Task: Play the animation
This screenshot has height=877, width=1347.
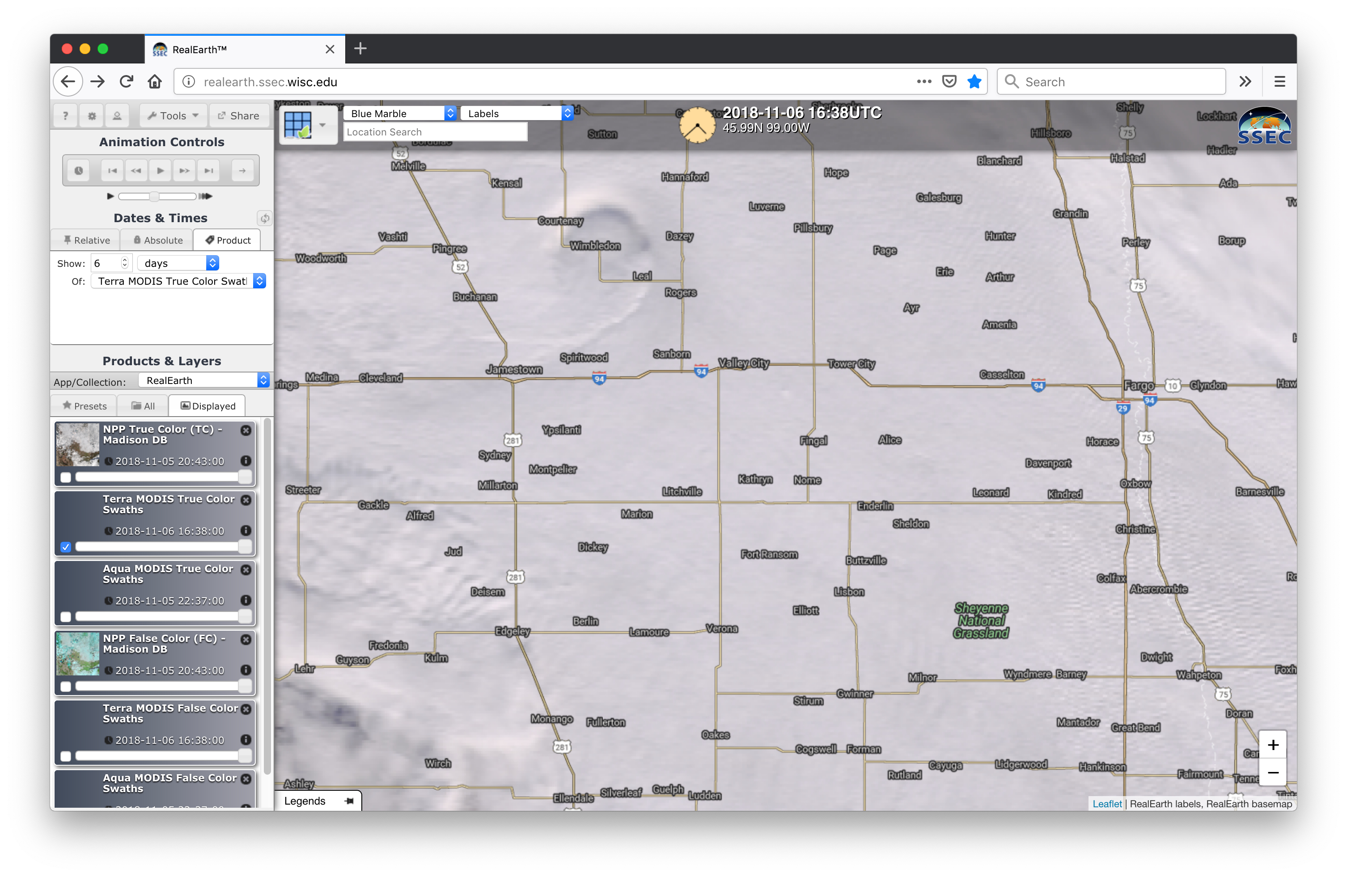Action: pyautogui.click(x=160, y=170)
